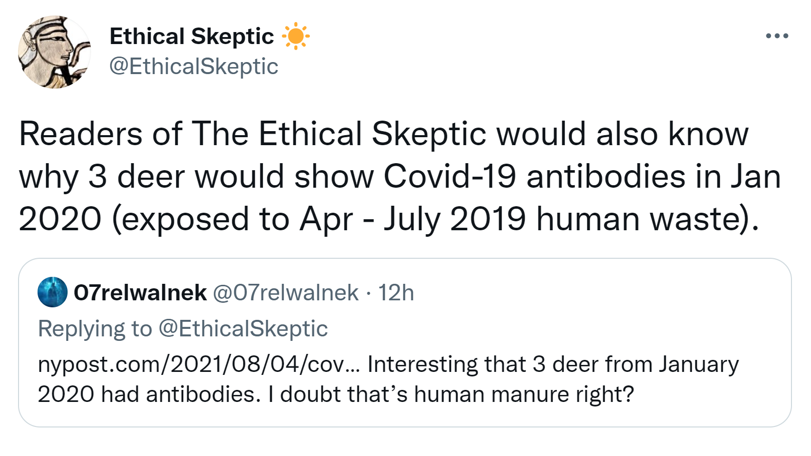The height and width of the screenshot is (456, 811).
Task: Click the Ethical Skeptic profile avatar
Action: [54, 52]
